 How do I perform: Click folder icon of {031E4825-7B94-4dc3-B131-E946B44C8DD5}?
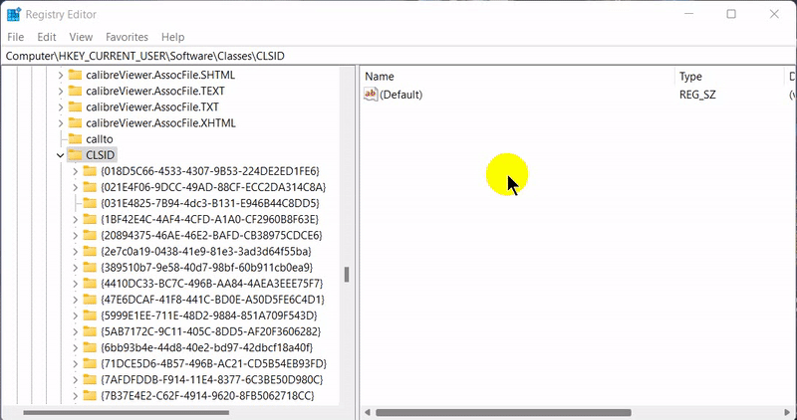click(x=90, y=203)
